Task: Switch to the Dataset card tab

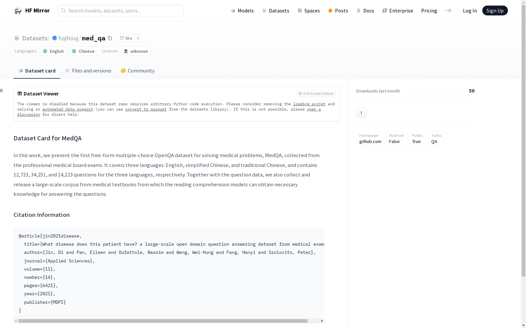Action: tap(37, 71)
